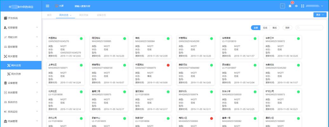Screen dimensions: 329x127
Task: Open the 更多 dropdown button
Action: [x=320, y=15]
